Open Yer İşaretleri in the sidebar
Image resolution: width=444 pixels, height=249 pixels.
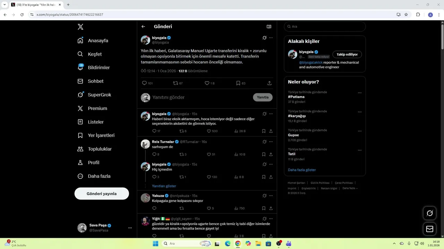pos(96,135)
